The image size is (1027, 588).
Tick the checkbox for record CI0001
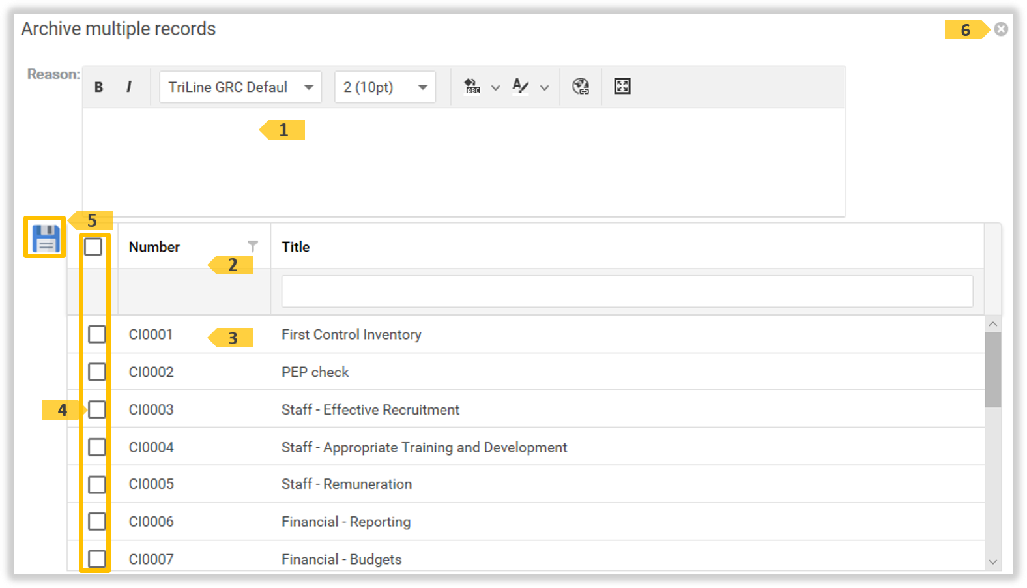(97, 334)
